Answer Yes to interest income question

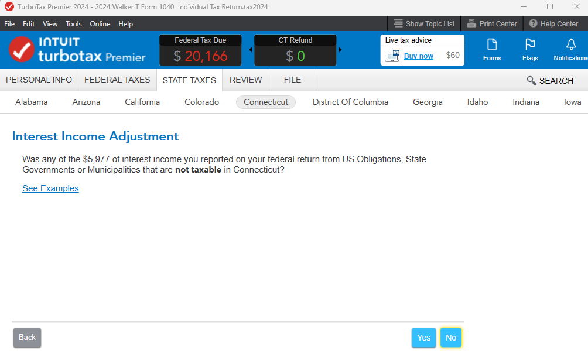click(423, 338)
